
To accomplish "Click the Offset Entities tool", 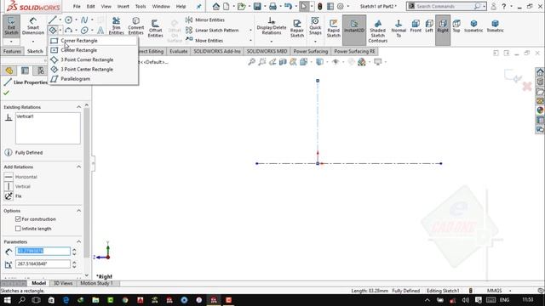I will click(155, 29).
